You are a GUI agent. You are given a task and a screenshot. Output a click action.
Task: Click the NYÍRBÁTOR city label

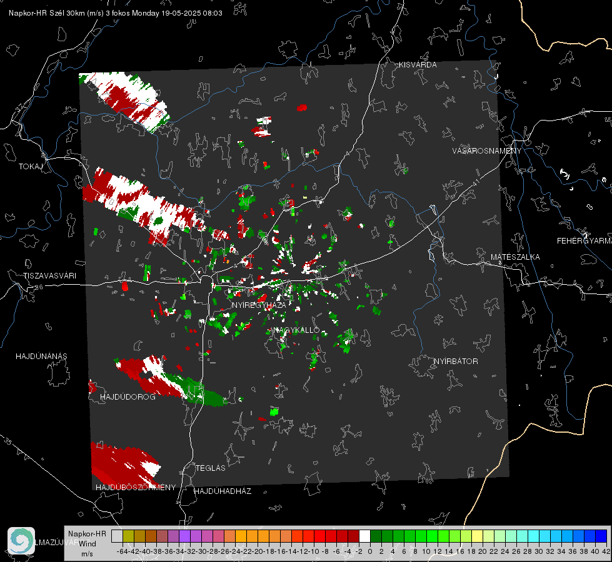tap(456, 361)
